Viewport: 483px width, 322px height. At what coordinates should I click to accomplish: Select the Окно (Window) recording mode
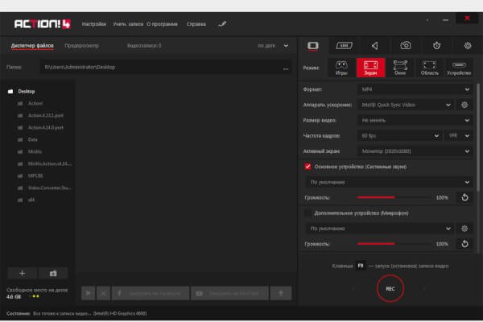click(x=400, y=68)
